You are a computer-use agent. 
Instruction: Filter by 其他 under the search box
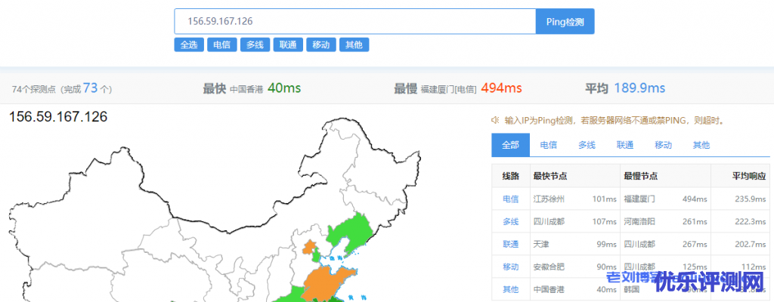[354, 45]
